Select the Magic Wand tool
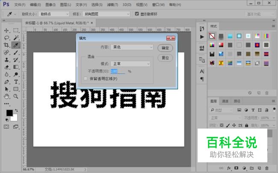This screenshot has height=173, width=278. click(16, 38)
